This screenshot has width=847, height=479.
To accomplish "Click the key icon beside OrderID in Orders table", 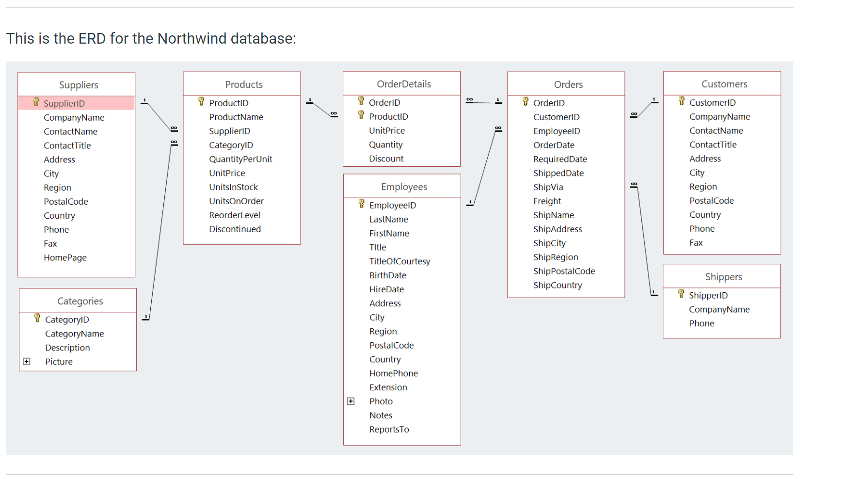I will [526, 102].
